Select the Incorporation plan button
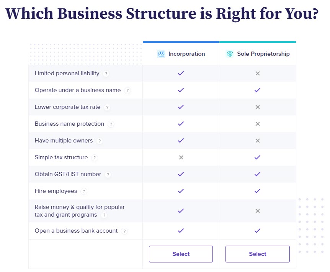 (181, 254)
